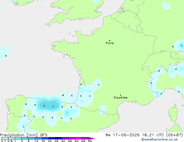The image size is (184, 142).
Task: Pick the 45–50 mm legend swatch
Action: coord(85,138)
